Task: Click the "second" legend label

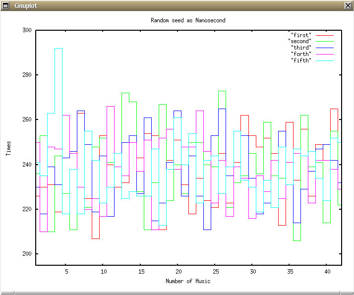Action: click(x=299, y=41)
